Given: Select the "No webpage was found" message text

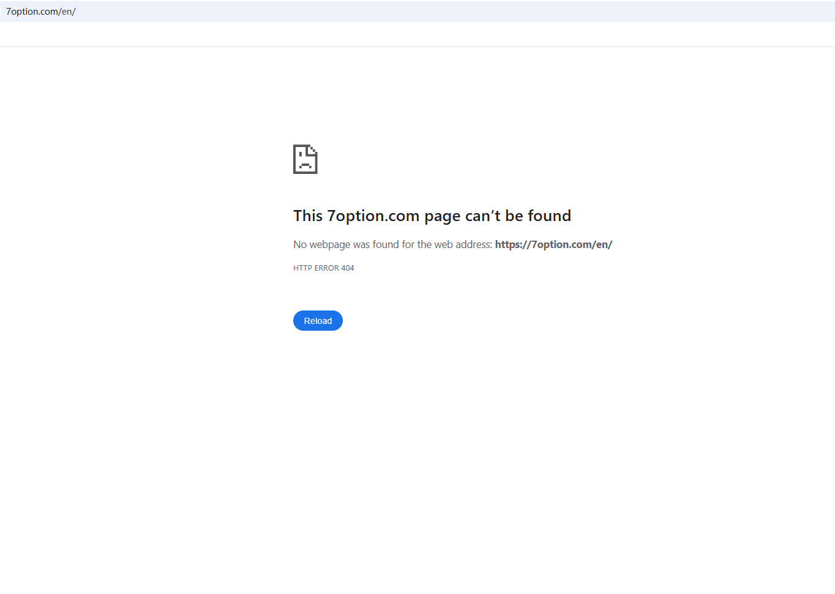Looking at the screenshot, I should [452, 244].
